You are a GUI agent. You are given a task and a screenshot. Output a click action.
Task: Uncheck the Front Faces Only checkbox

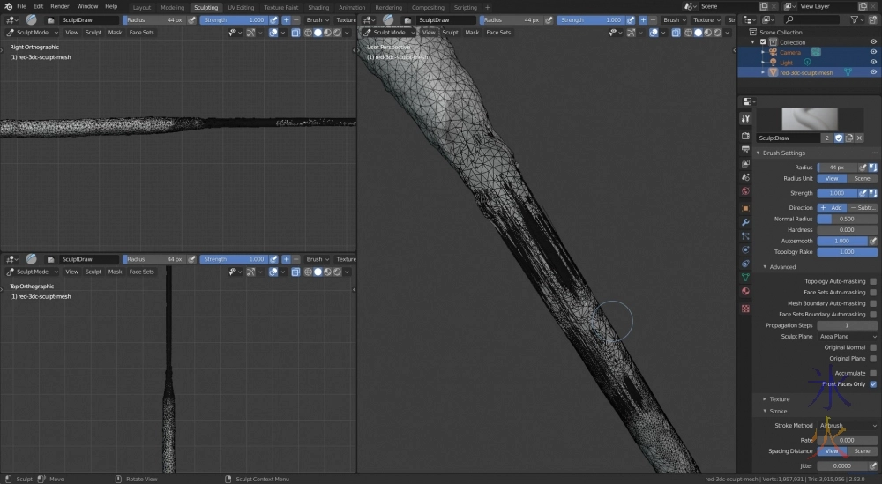pyautogui.click(x=873, y=384)
